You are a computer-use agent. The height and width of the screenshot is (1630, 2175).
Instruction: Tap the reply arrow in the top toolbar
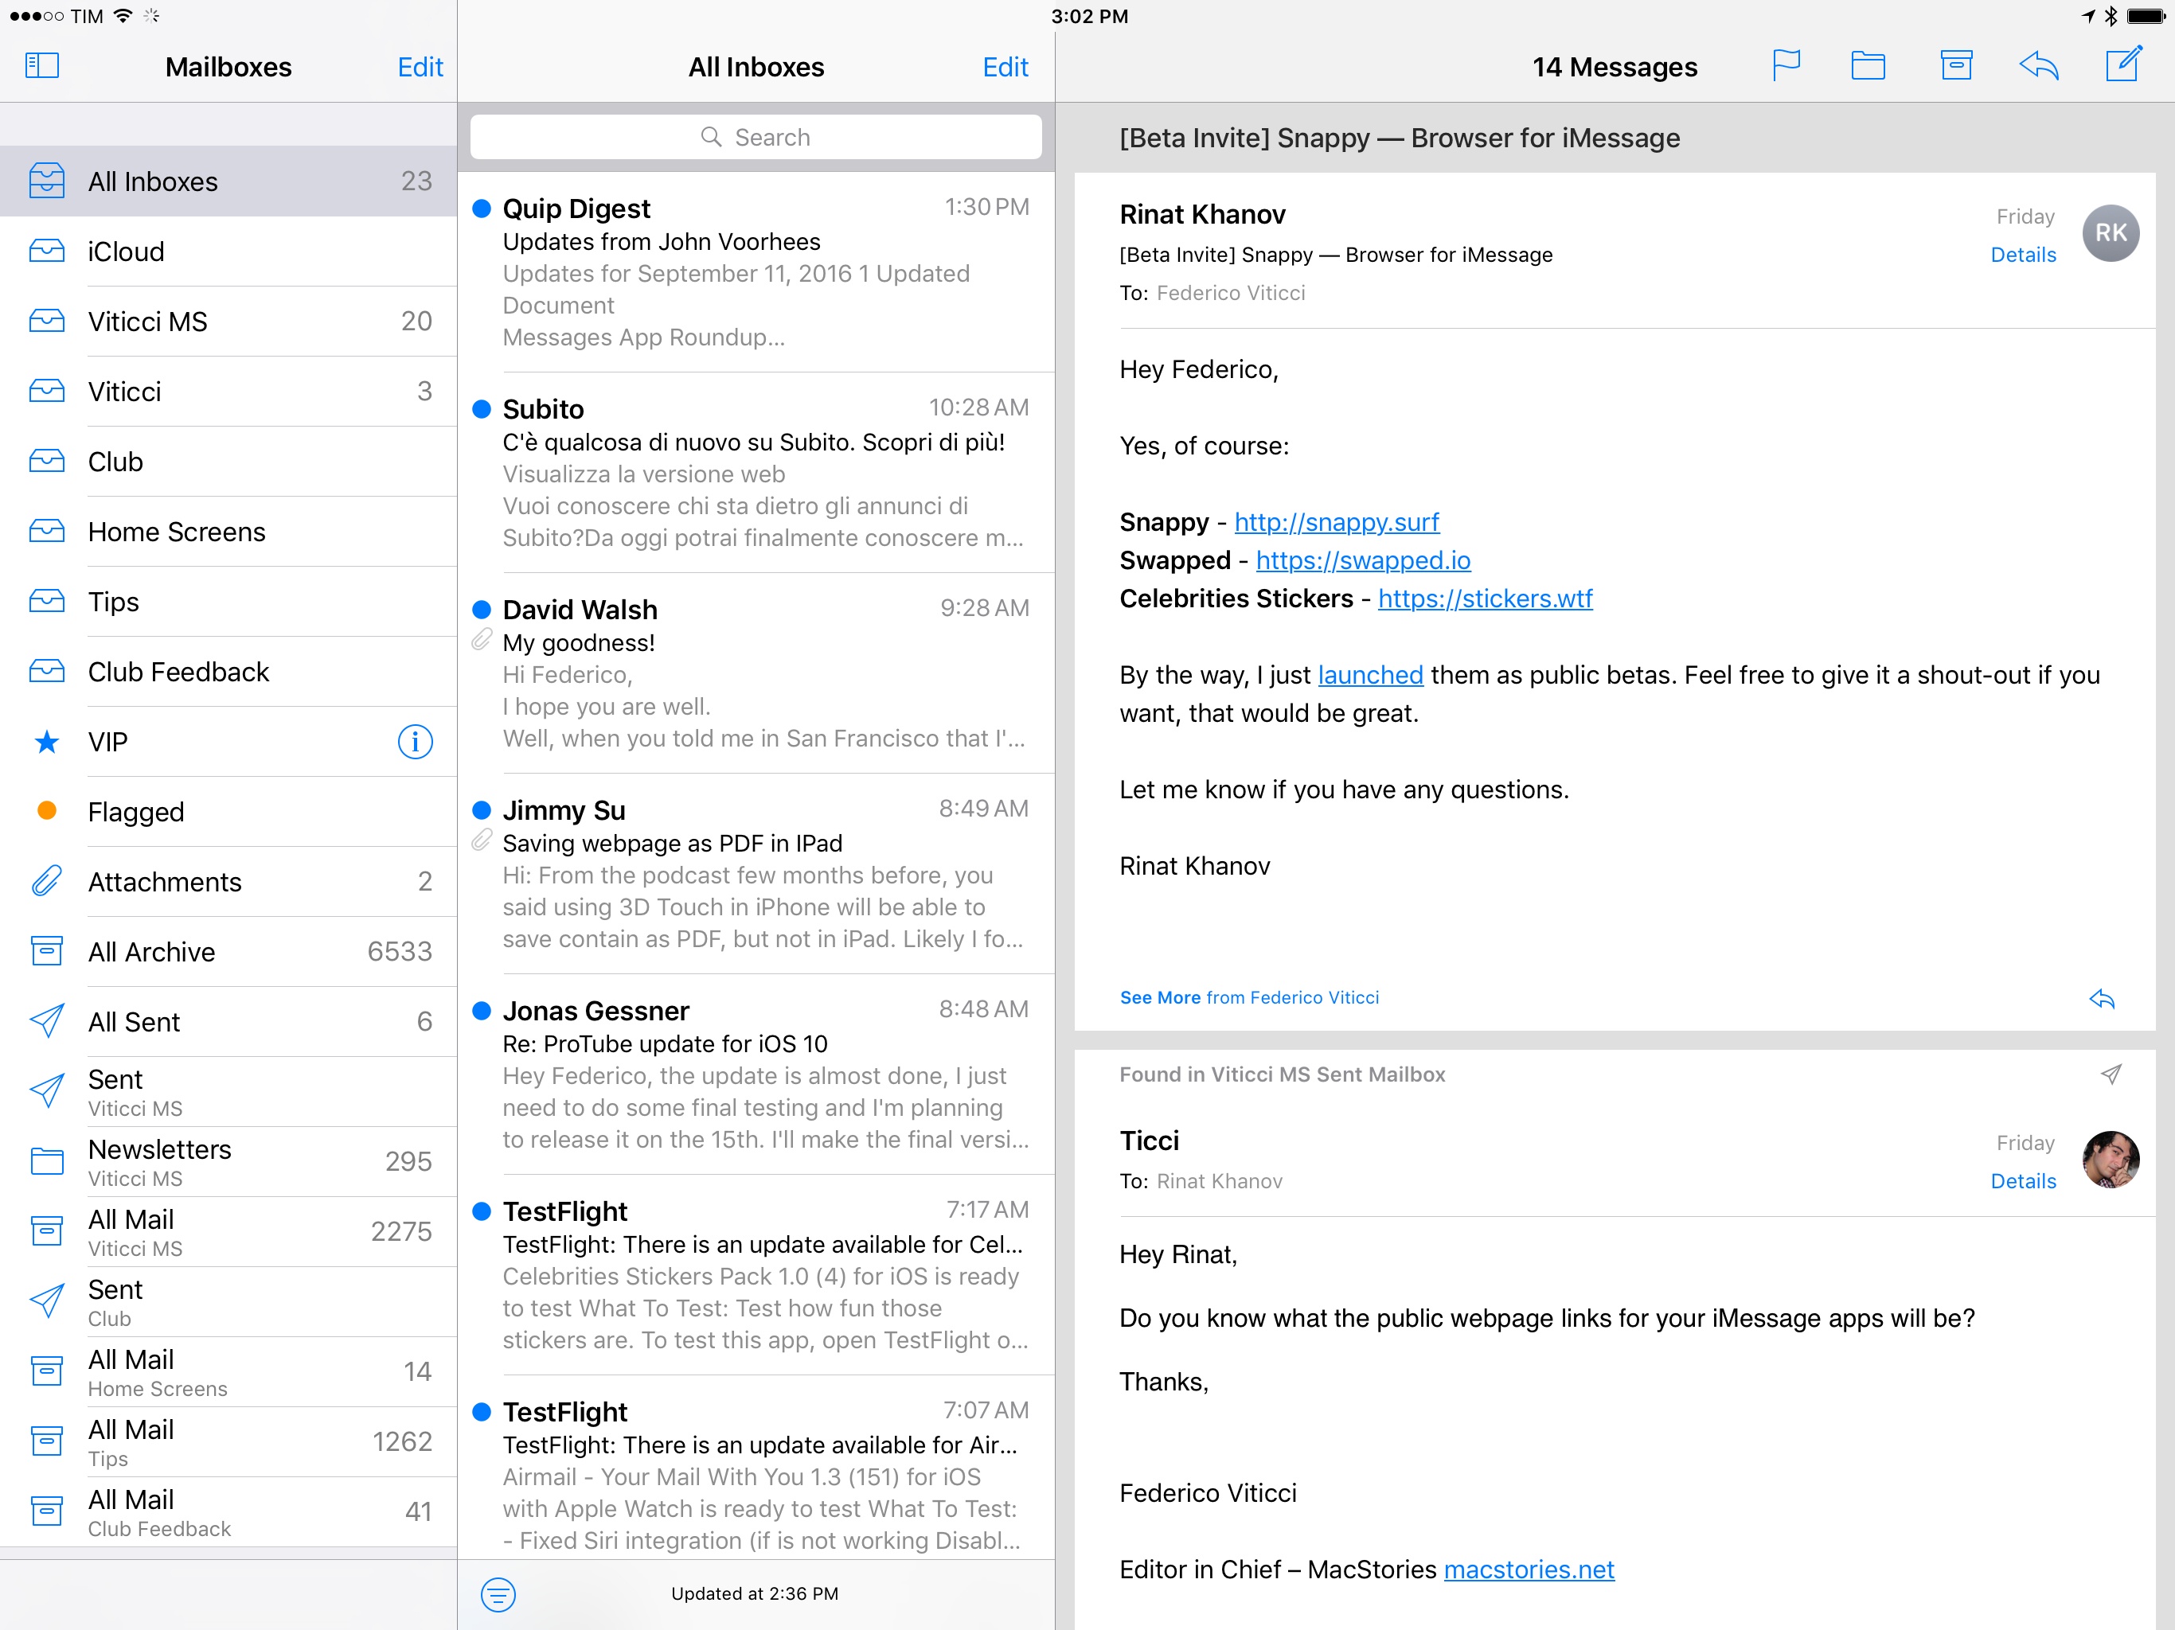click(x=2040, y=66)
